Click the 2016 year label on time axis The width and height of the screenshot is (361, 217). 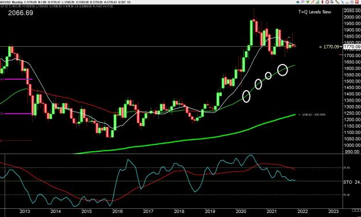(x=117, y=211)
